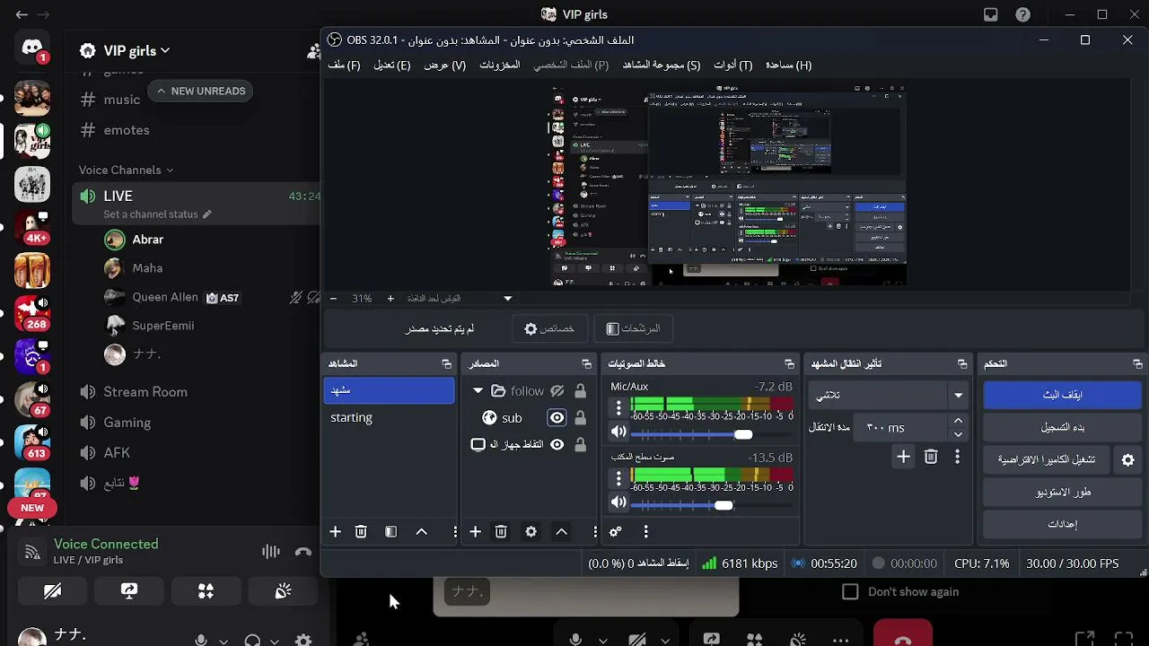Toggle visibility of display capture source
The image size is (1149, 646).
tap(557, 445)
